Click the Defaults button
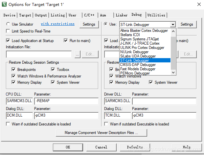Screen dimensions: 204x155 (135, 147)
